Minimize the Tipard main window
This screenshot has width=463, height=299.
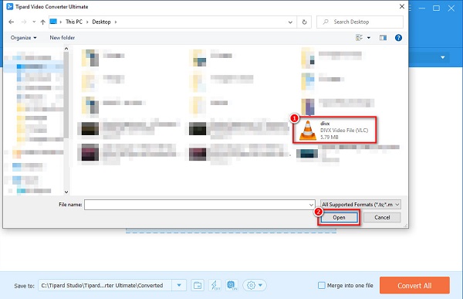[x=422, y=8]
